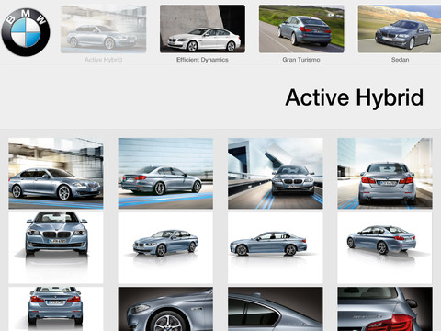Open first gallery photo of car passing building
The height and width of the screenshot is (331, 441).
(x=56, y=174)
